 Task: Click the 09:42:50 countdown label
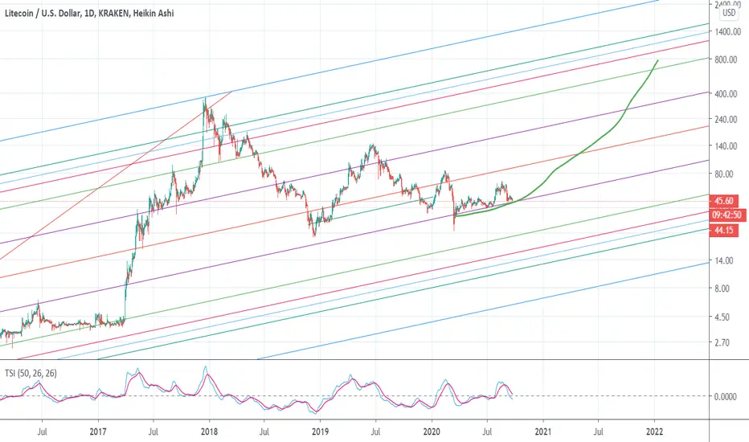727,215
